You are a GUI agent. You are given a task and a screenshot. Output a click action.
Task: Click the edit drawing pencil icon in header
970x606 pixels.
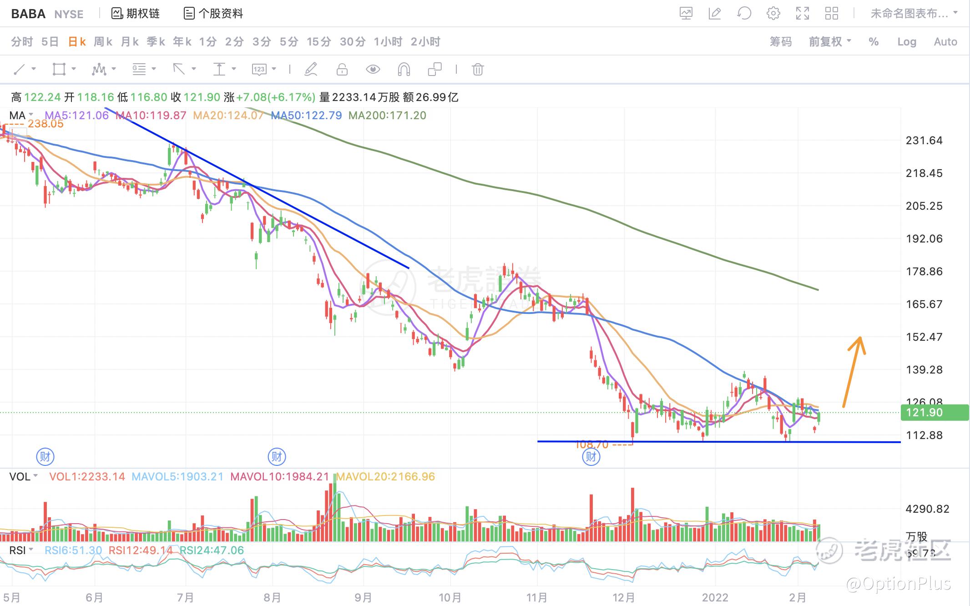715,14
